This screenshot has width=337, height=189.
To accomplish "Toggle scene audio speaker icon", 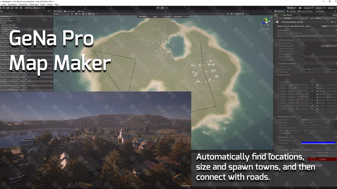I will tap(80, 14).
